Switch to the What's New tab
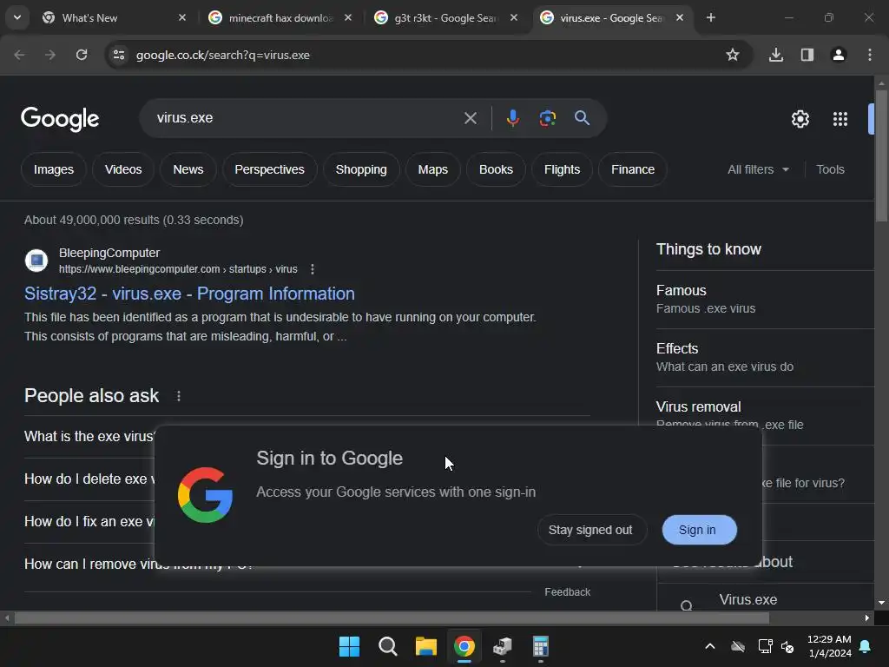The height and width of the screenshot is (667, 889). click(114, 18)
